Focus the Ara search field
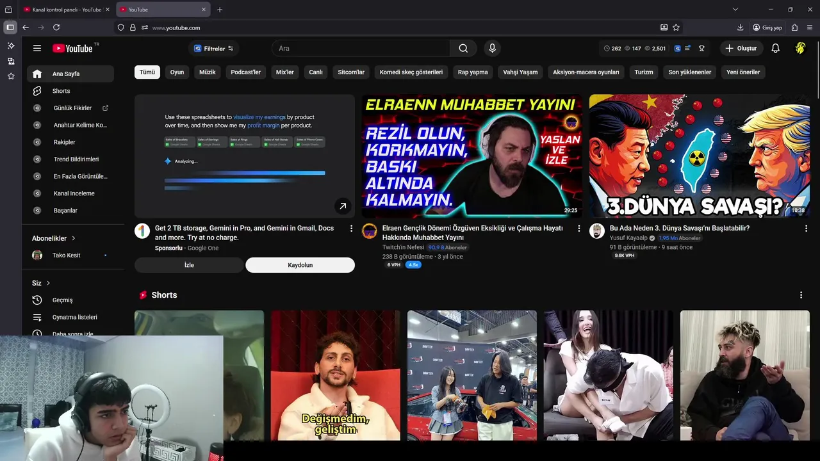The height and width of the screenshot is (461, 820). click(361, 49)
